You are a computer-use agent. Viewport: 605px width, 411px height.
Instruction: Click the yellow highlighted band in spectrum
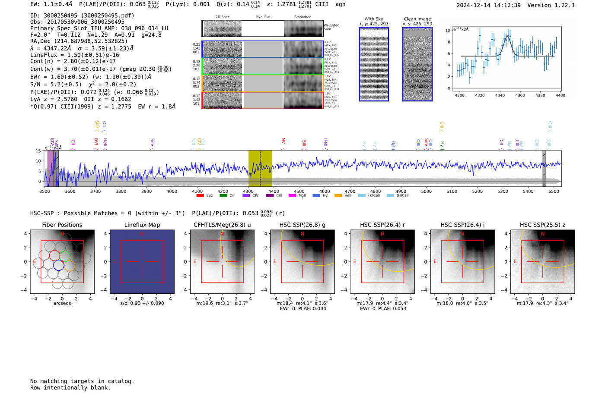(260, 169)
